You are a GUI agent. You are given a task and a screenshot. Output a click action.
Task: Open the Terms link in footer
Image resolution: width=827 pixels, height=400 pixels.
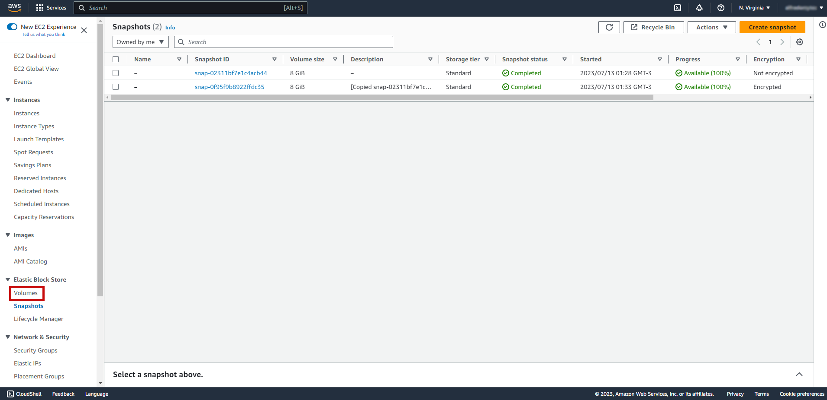(762, 394)
